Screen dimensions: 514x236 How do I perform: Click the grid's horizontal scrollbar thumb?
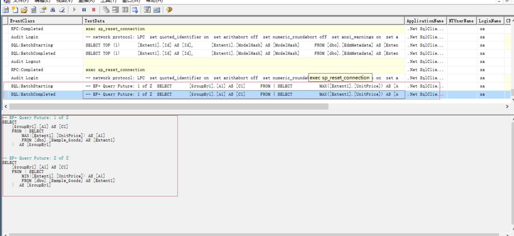[169, 106]
